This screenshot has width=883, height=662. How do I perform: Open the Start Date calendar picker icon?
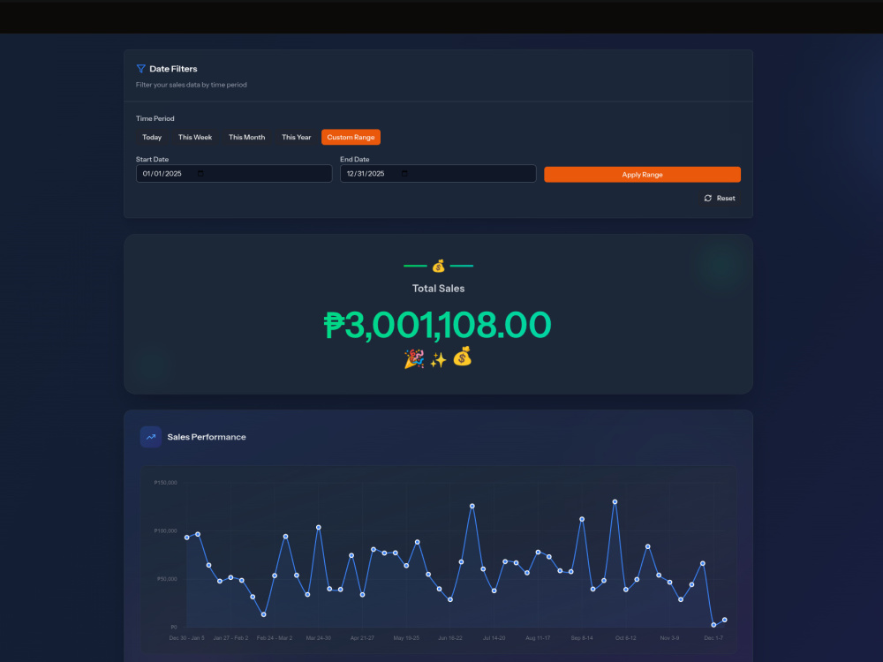[200, 173]
